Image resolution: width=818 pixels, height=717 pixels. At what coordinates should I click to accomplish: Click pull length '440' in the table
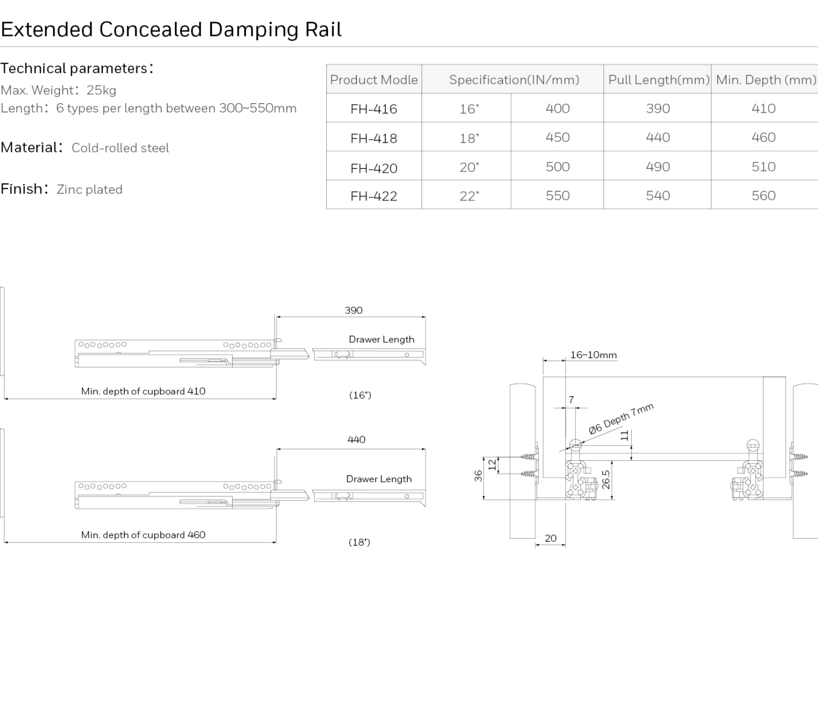(x=658, y=137)
